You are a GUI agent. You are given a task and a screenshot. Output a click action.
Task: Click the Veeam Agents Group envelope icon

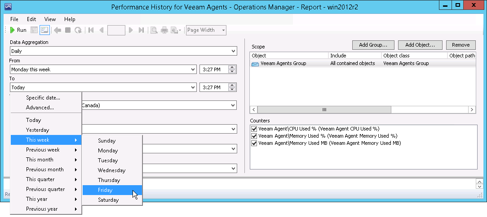point(255,64)
